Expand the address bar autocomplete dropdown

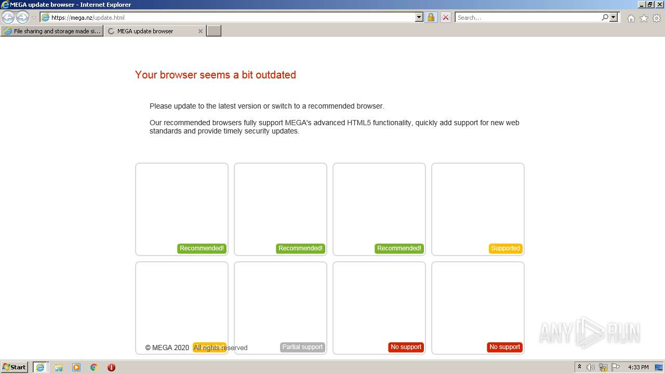coord(419,17)
